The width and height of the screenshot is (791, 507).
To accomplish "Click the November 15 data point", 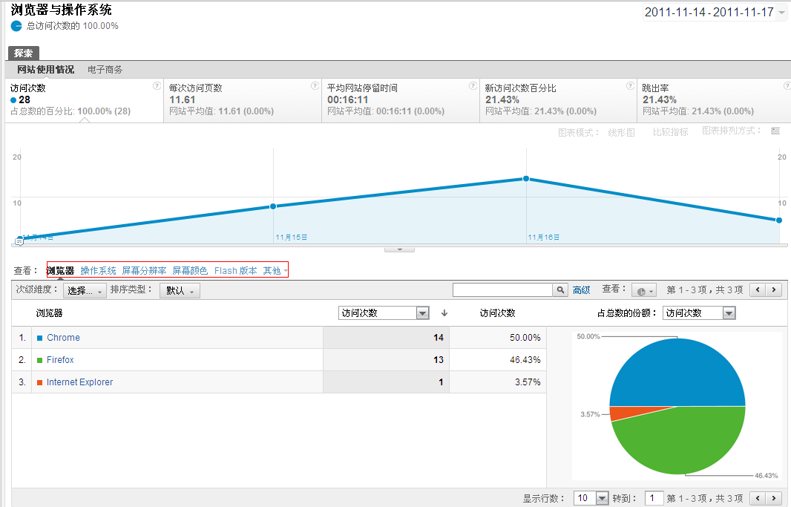I will [x=273, y=206].
